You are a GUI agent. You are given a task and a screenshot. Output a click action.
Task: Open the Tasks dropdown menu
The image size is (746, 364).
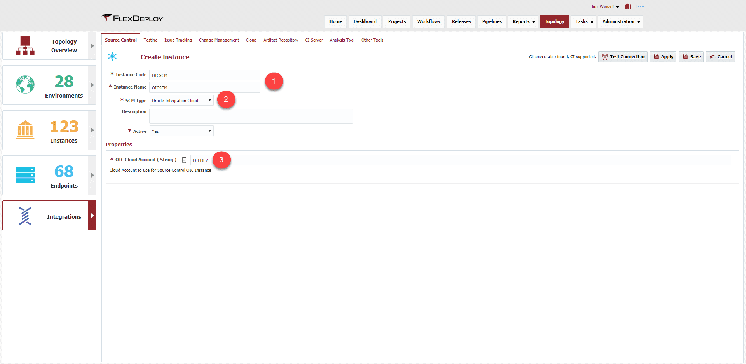click(584, 21)
